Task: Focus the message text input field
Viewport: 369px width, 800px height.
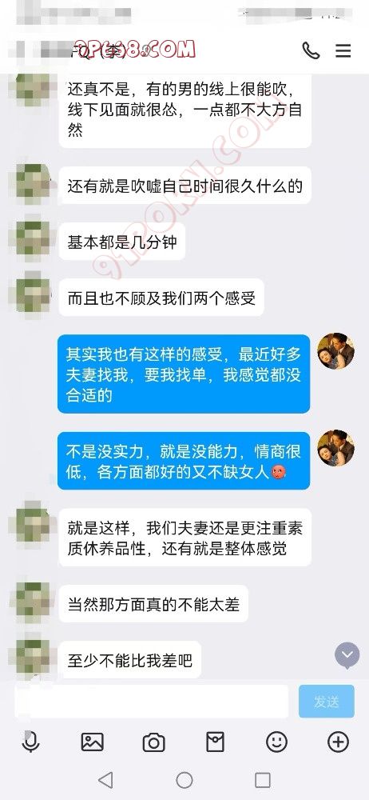Action: pyautogui.click(x=152, y=702)
